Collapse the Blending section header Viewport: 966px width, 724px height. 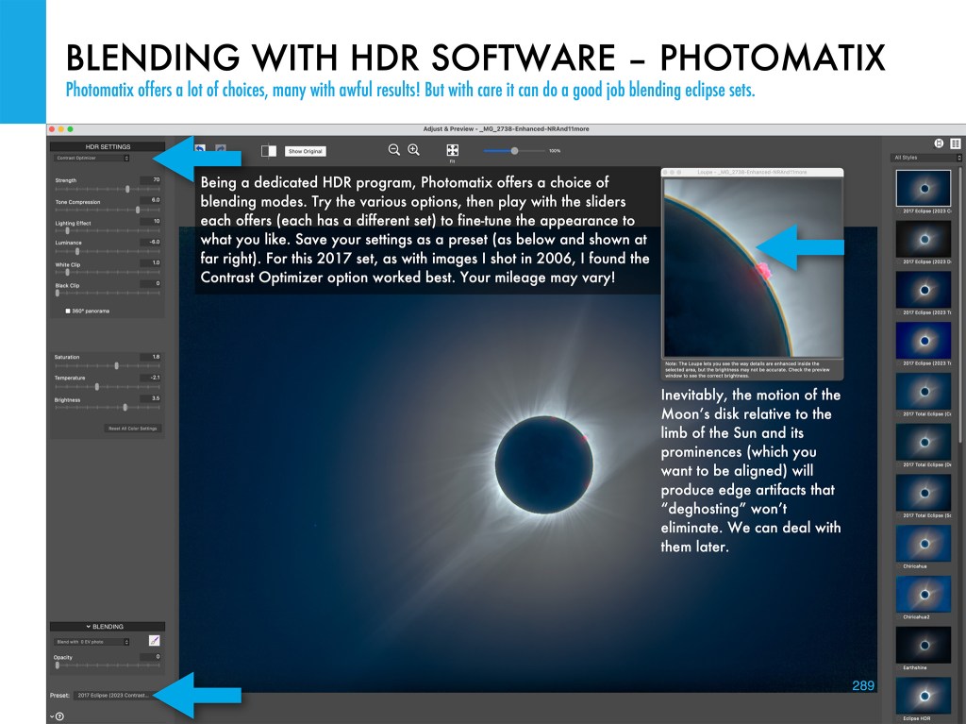108,626
